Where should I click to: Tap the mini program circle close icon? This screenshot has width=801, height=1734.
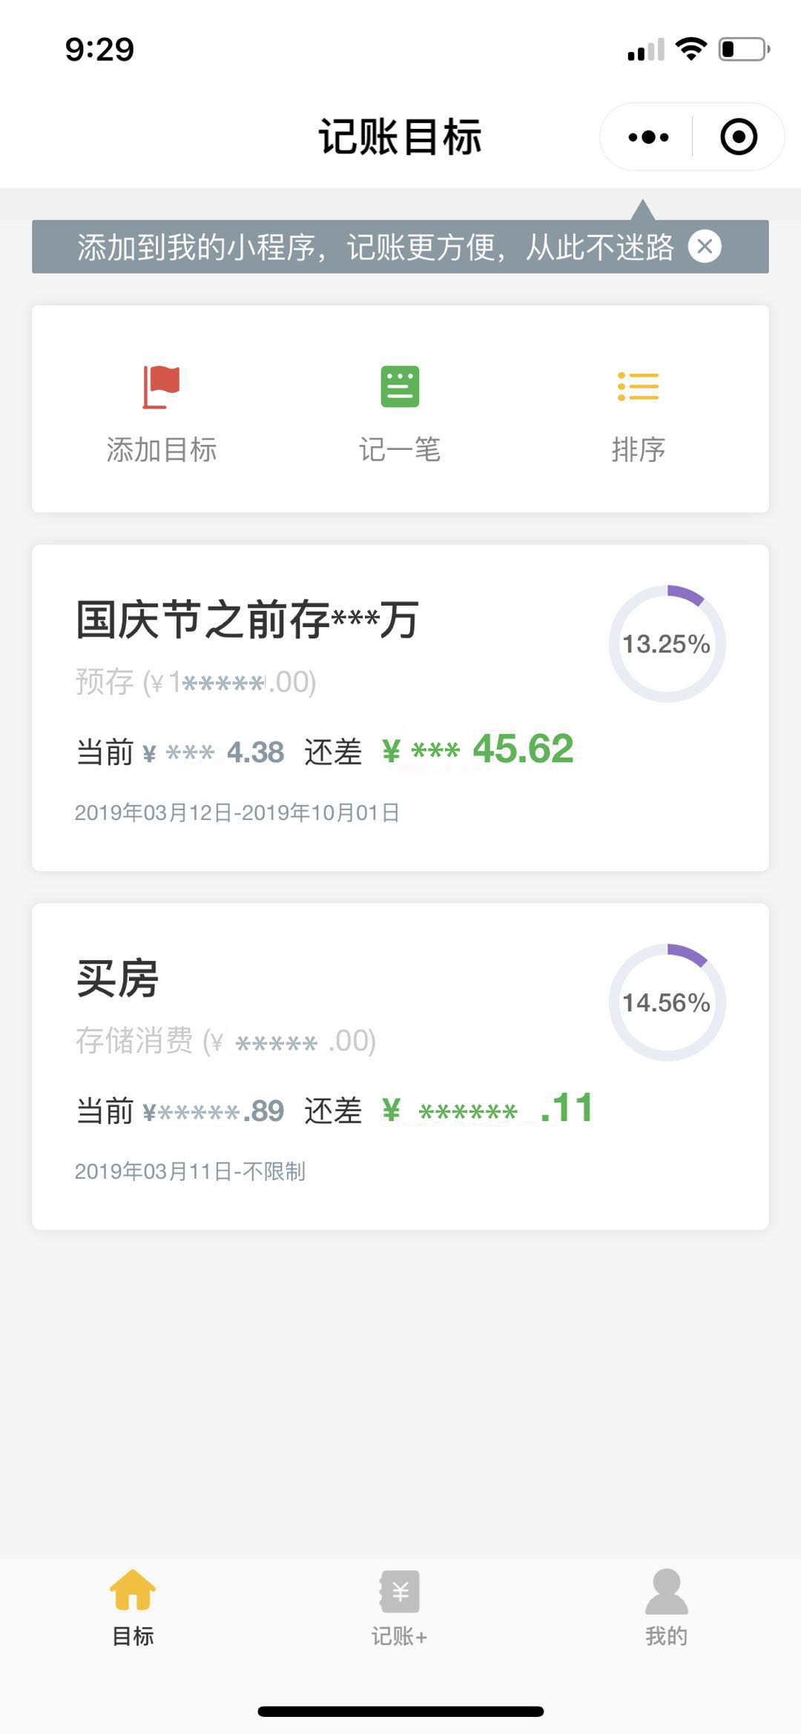(x=739, y=137)
